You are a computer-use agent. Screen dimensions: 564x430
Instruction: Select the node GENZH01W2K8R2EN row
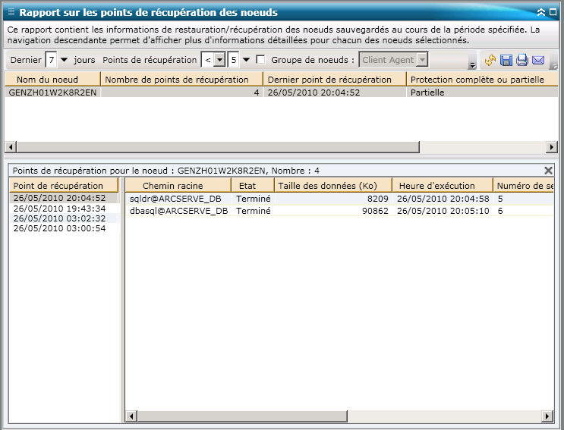282,93
